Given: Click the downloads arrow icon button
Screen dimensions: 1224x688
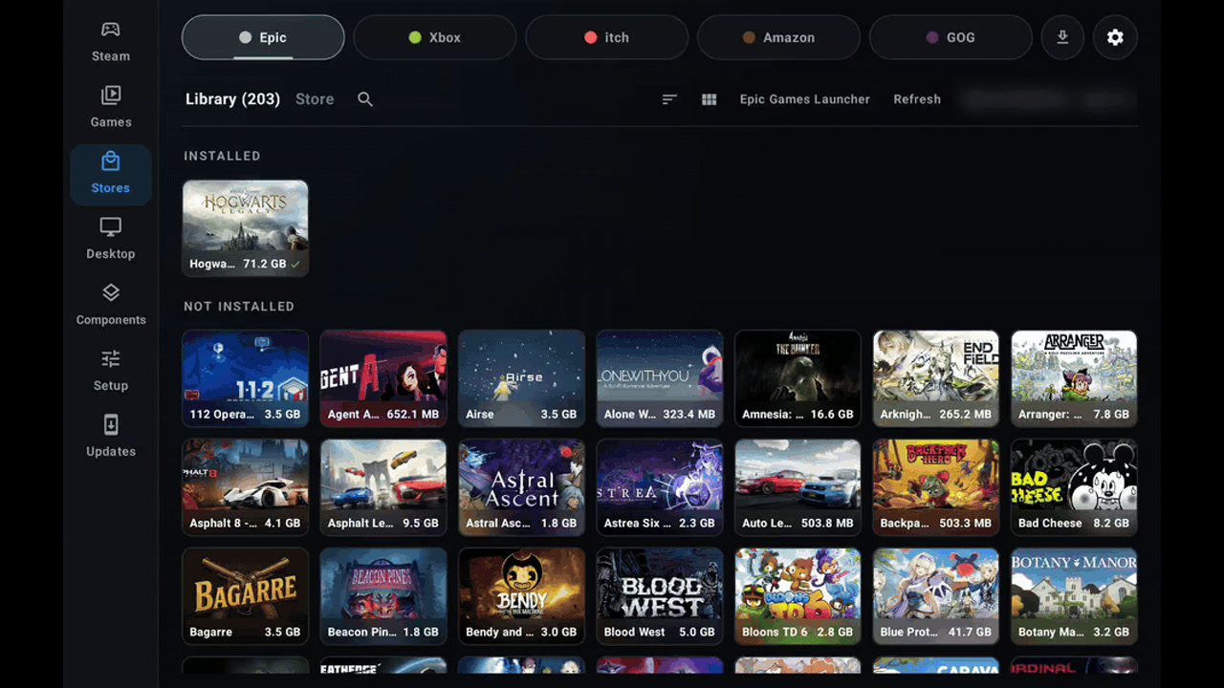Looking at the screenshot, I should pyautogui.click(x=1062, y=37).
